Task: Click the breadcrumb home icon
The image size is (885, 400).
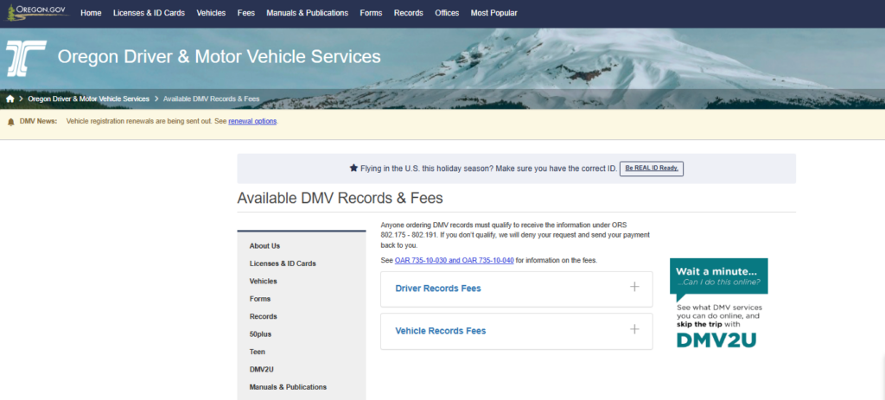Action: (x=10, y=98)
